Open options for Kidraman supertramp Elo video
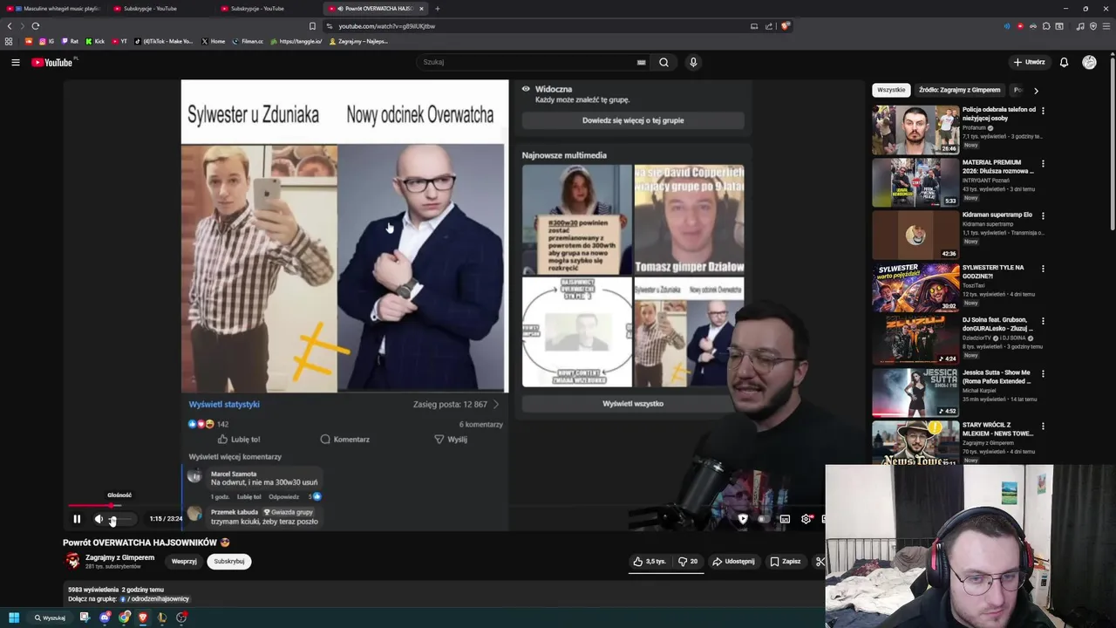This screenshot has width=1116, height=628. 1043,215
